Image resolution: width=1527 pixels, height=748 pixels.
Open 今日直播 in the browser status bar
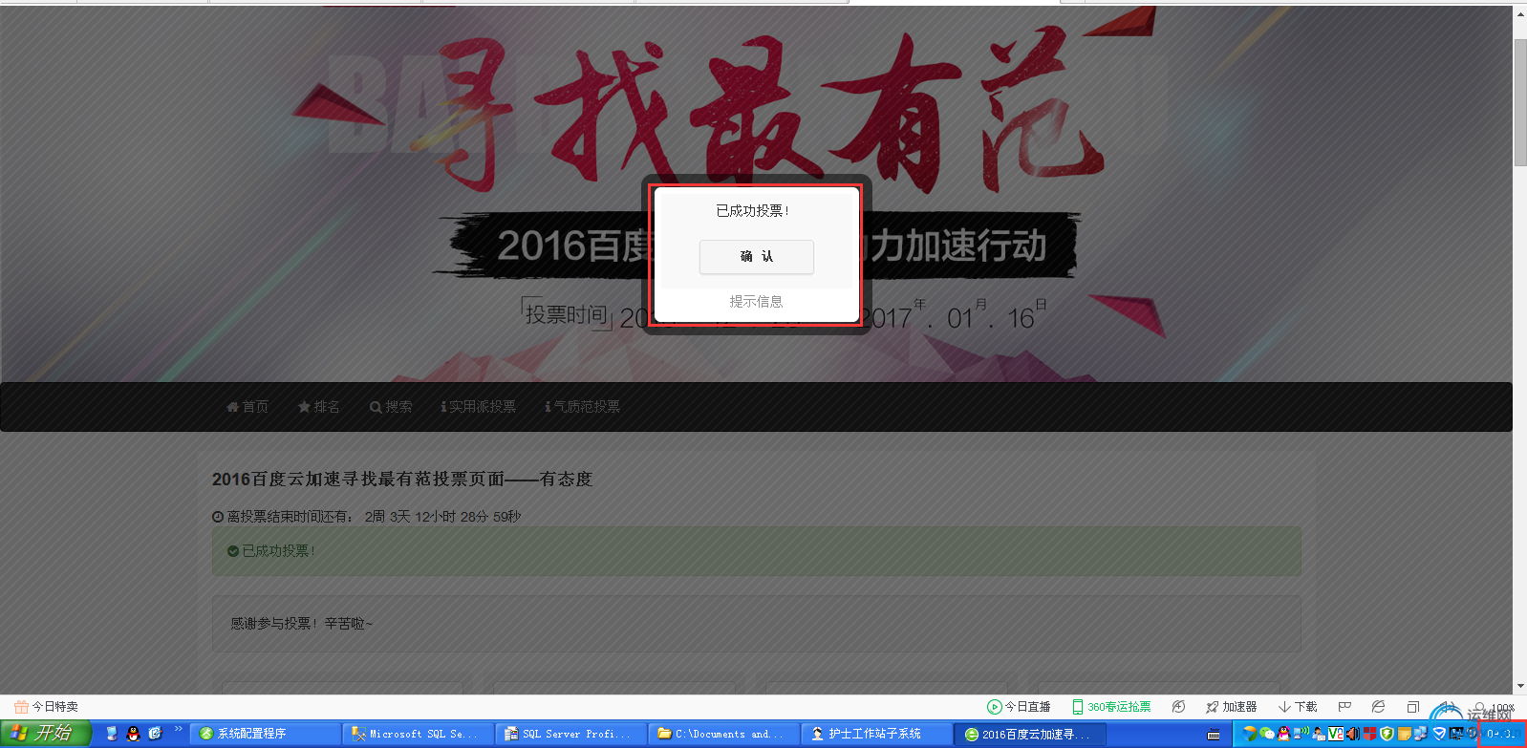point(1019,707)
